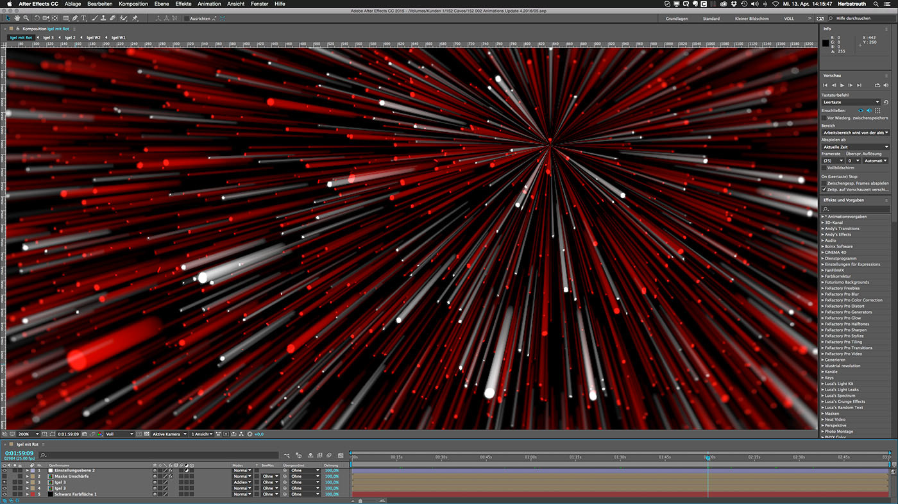Switch to Igel W2 composition tab
898x504 pixels.
click(94, 38)
